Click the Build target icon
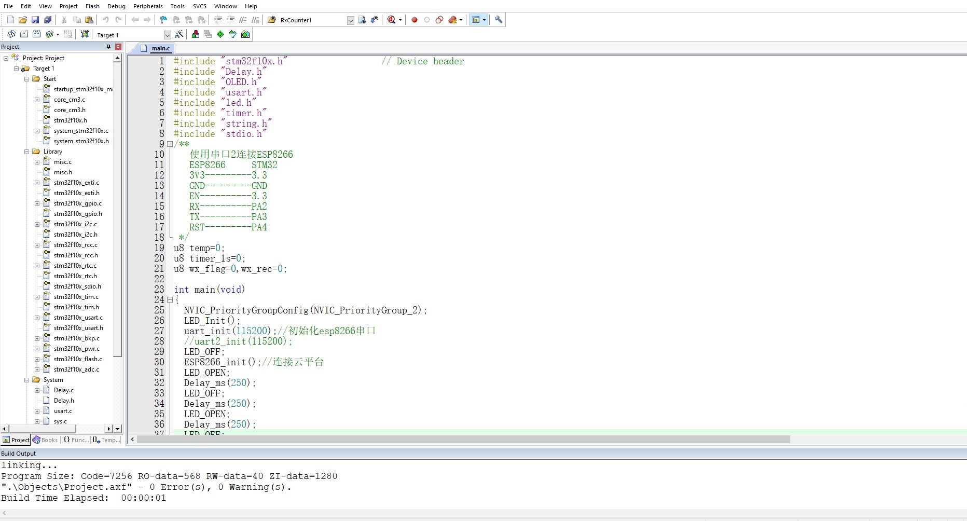The width and height of the screenshot is (967, 521). 24,34
